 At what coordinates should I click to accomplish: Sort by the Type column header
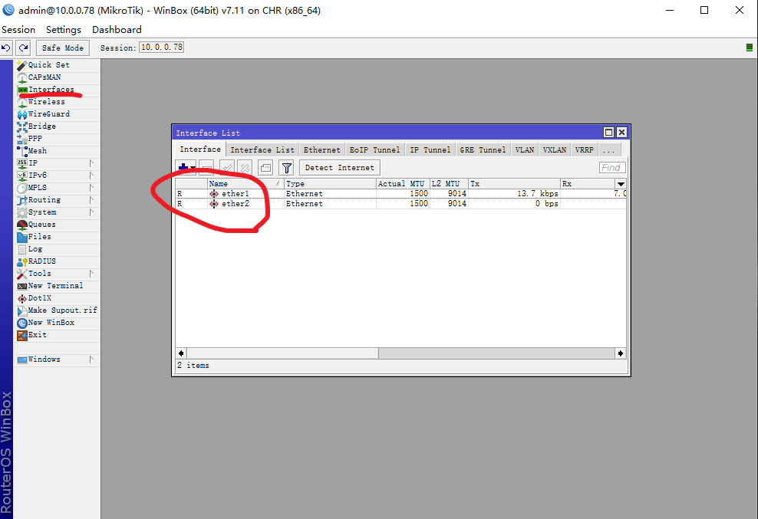tap(330, 184)
